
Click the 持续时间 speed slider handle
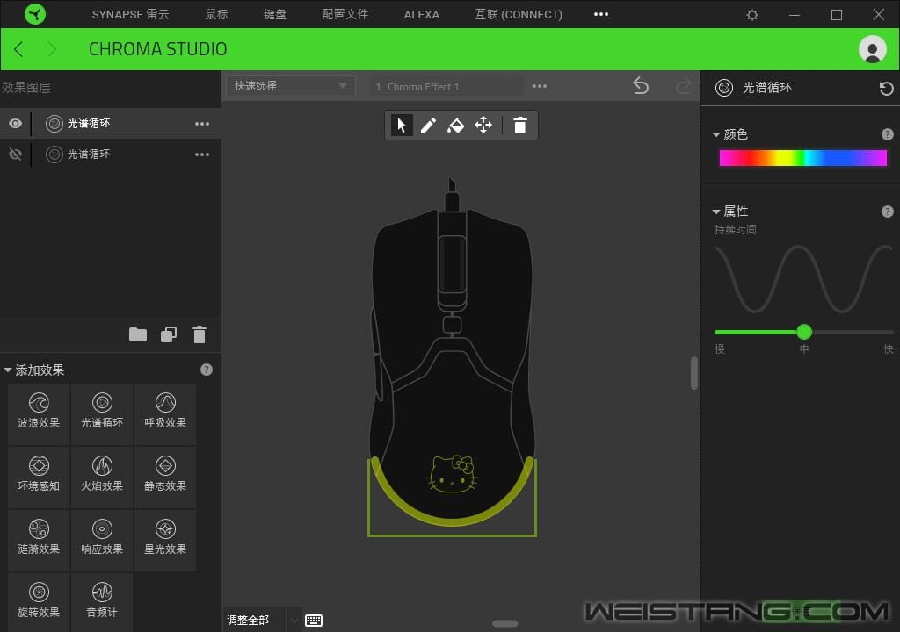[804, 332]
